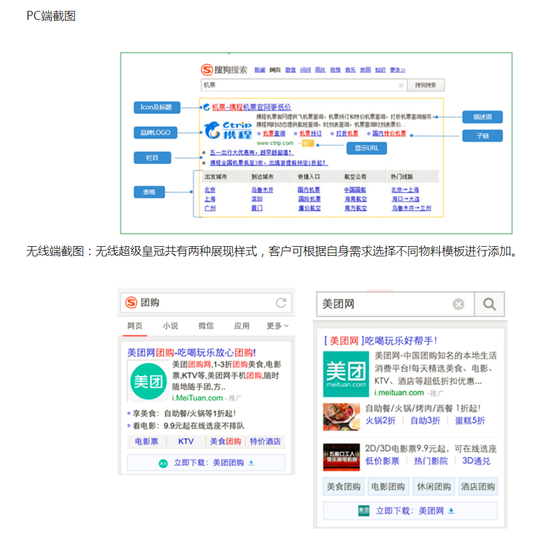The height and width of the screenshot is (548, 552).
Task: Open 海南航空 under 航空公司
Action: pos(356,199)
